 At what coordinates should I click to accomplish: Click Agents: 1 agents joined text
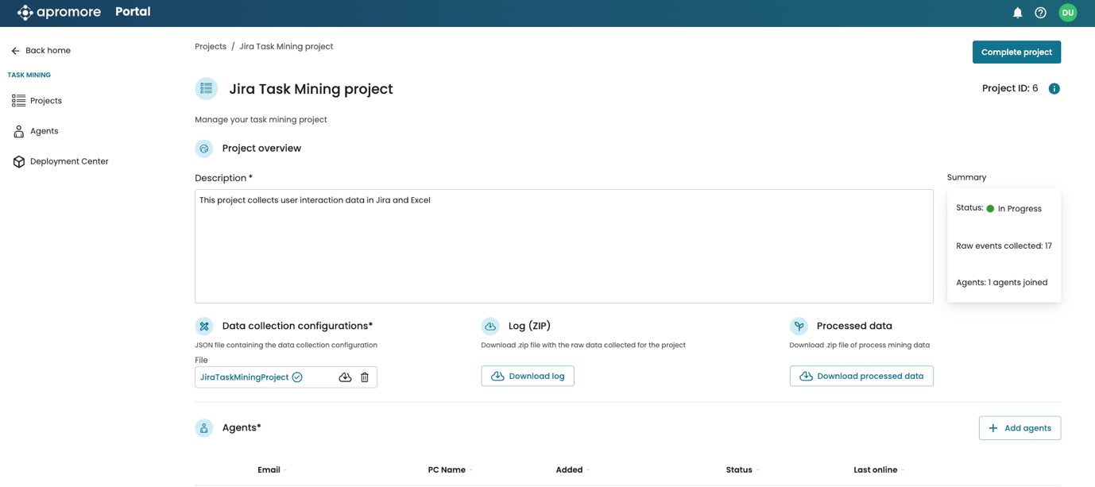[1001, 283]
